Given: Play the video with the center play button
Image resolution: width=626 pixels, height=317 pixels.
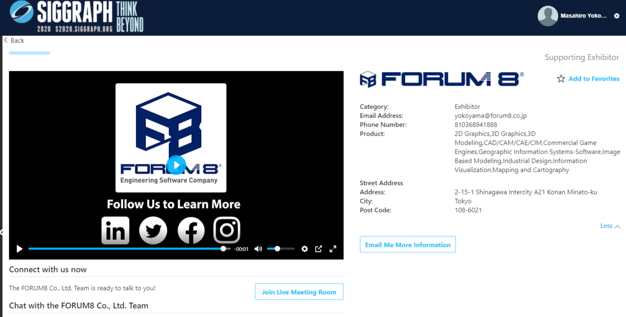Looking at the screenshot, I should [x=176, y=165].
